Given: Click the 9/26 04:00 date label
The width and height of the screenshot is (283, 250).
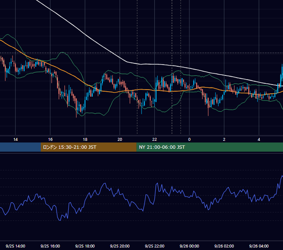Looking at the screenshot, I should point(259,246).
